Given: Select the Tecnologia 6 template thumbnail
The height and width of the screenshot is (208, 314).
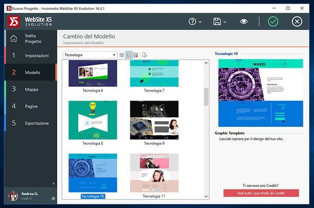Looking at the screenshot, I should point(93,73).
